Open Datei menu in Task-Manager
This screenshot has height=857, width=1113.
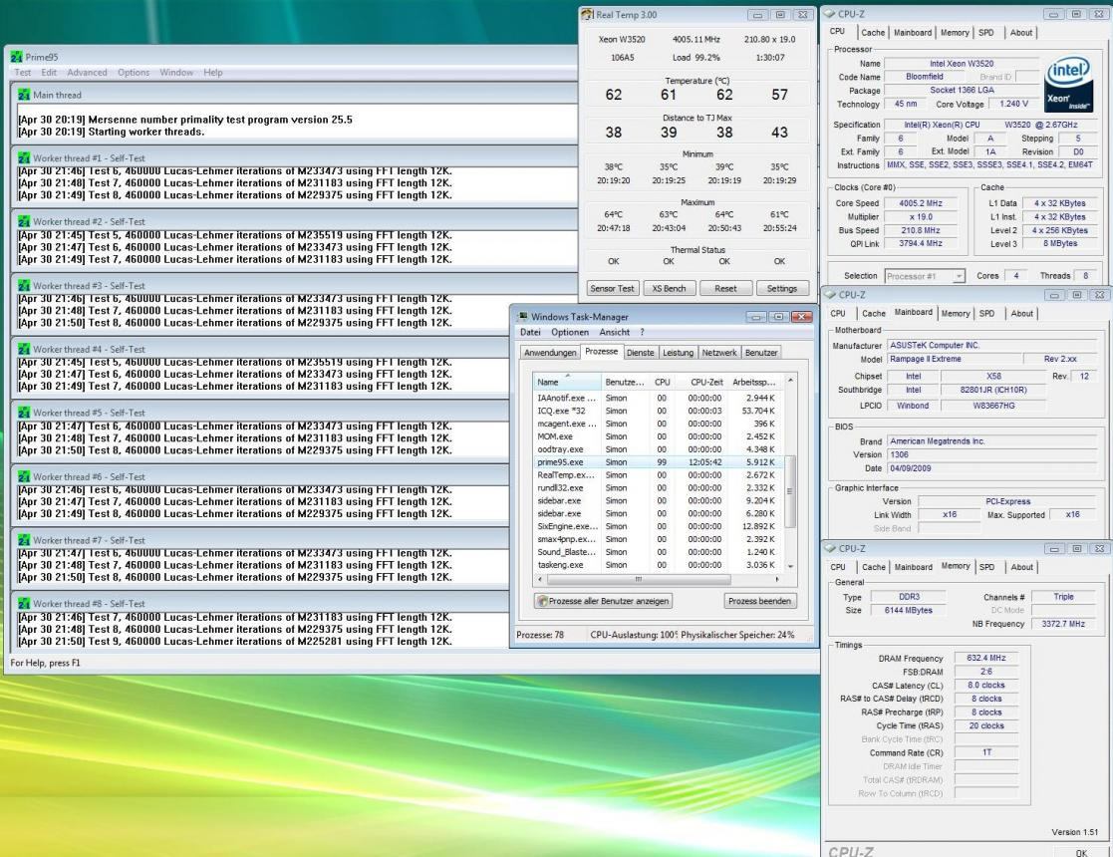point(530,332)
